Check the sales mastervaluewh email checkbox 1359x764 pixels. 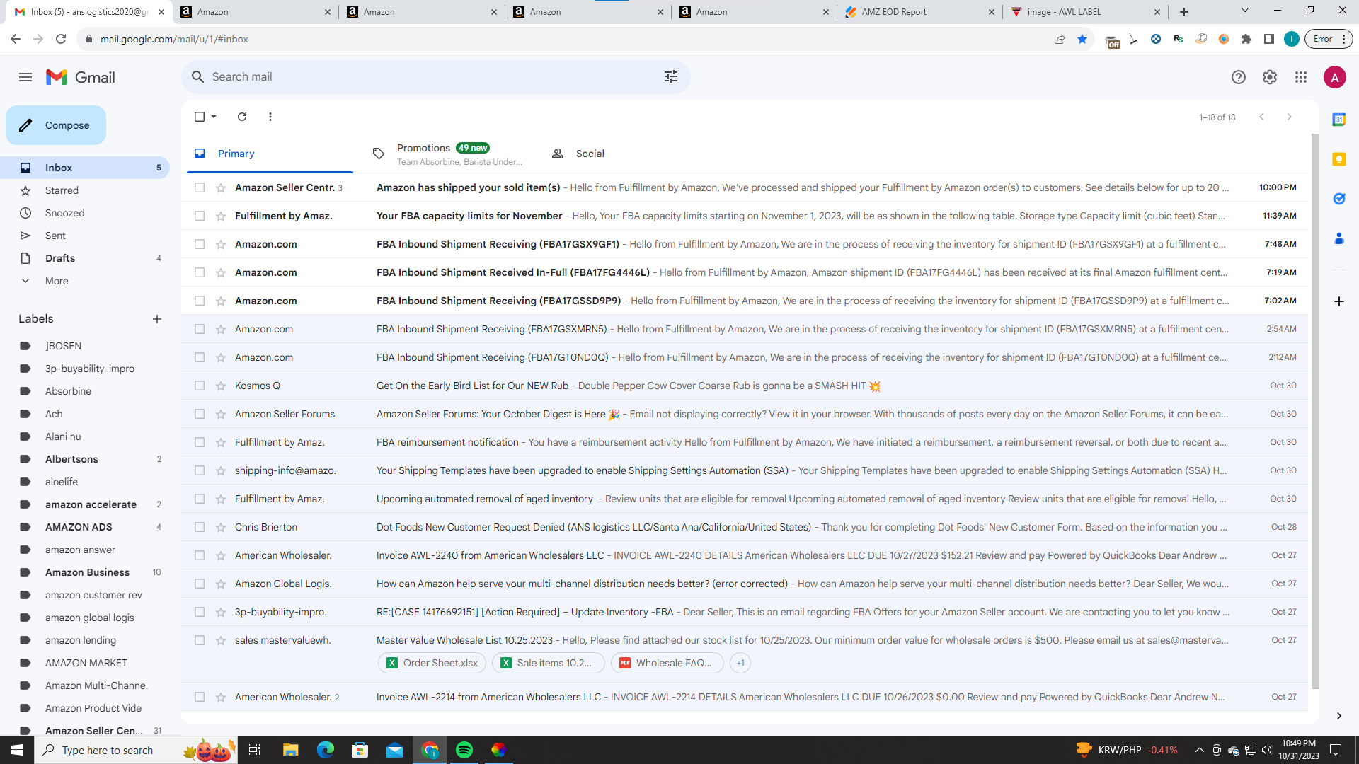coord(200,640)
